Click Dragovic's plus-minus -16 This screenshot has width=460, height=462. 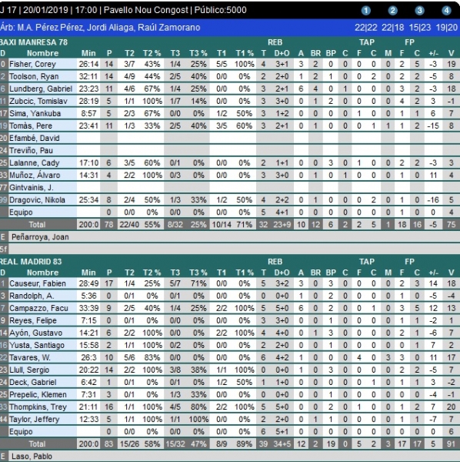click(x=434, y=200)
